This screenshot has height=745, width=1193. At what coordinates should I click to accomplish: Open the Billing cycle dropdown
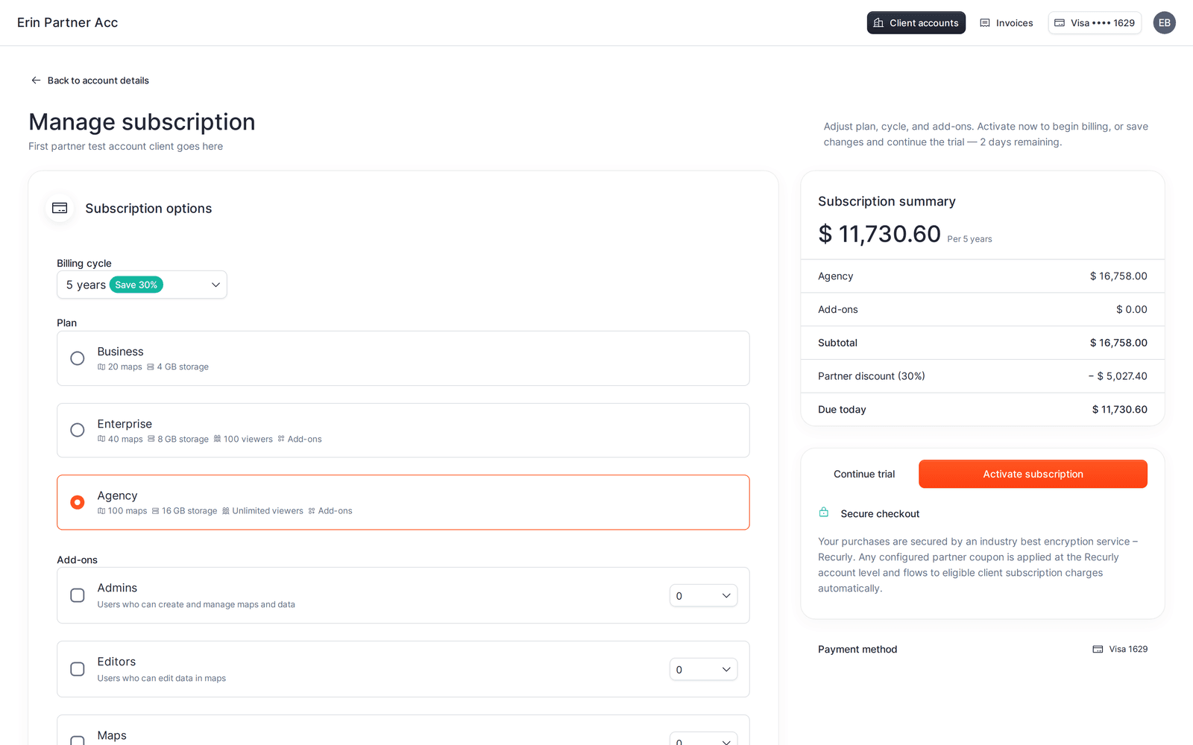click(x=142, y=285)
